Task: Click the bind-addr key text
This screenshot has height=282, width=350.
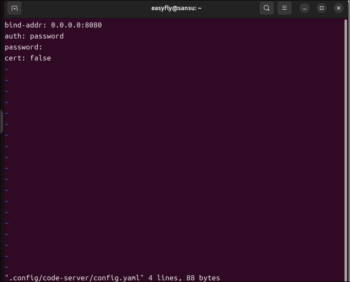Action: tap(23, 25)
